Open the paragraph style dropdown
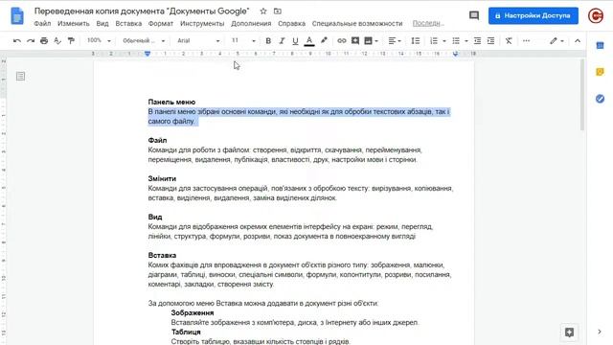Viewport: 613px width, 345px height. pos(144,40)
